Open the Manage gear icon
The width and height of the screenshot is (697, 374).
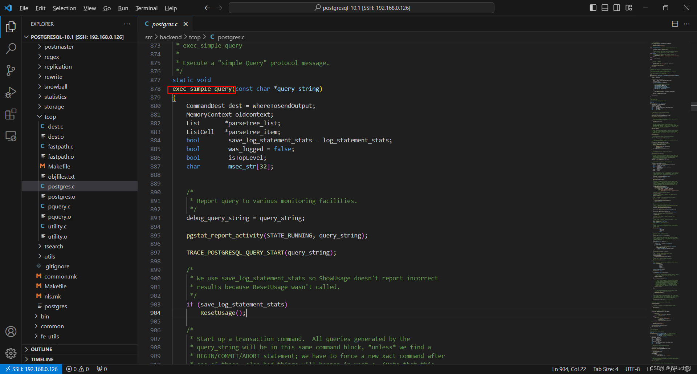pos(11,353)
